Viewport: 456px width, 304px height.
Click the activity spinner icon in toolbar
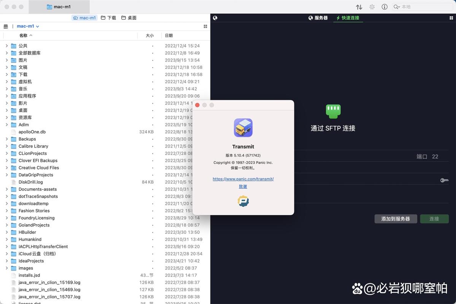point(372,7)
